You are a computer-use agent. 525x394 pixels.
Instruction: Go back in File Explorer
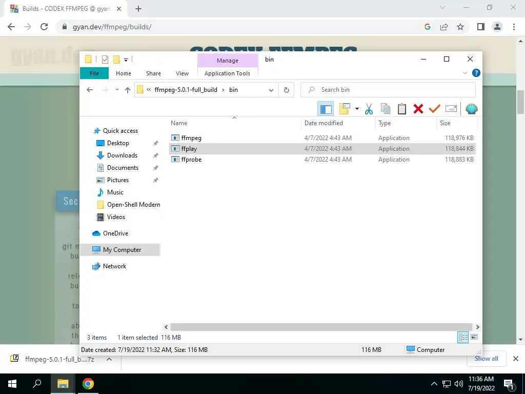pyautogui.click(x=89, y=90)
